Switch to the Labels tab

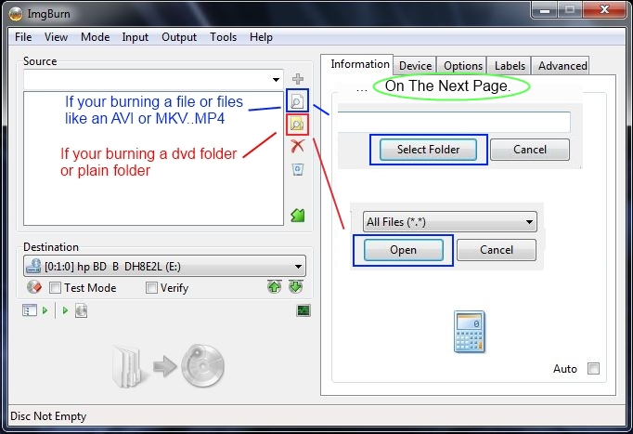coord(510,65)
